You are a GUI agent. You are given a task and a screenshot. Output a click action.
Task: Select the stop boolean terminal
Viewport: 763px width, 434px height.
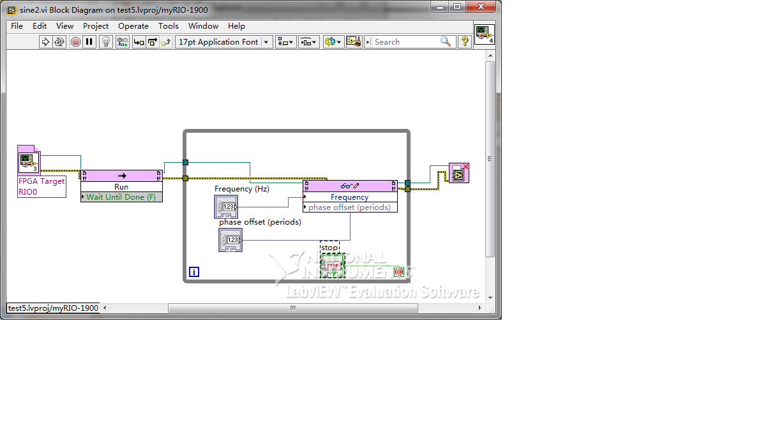pyautogui.click(x=333, y=266)
